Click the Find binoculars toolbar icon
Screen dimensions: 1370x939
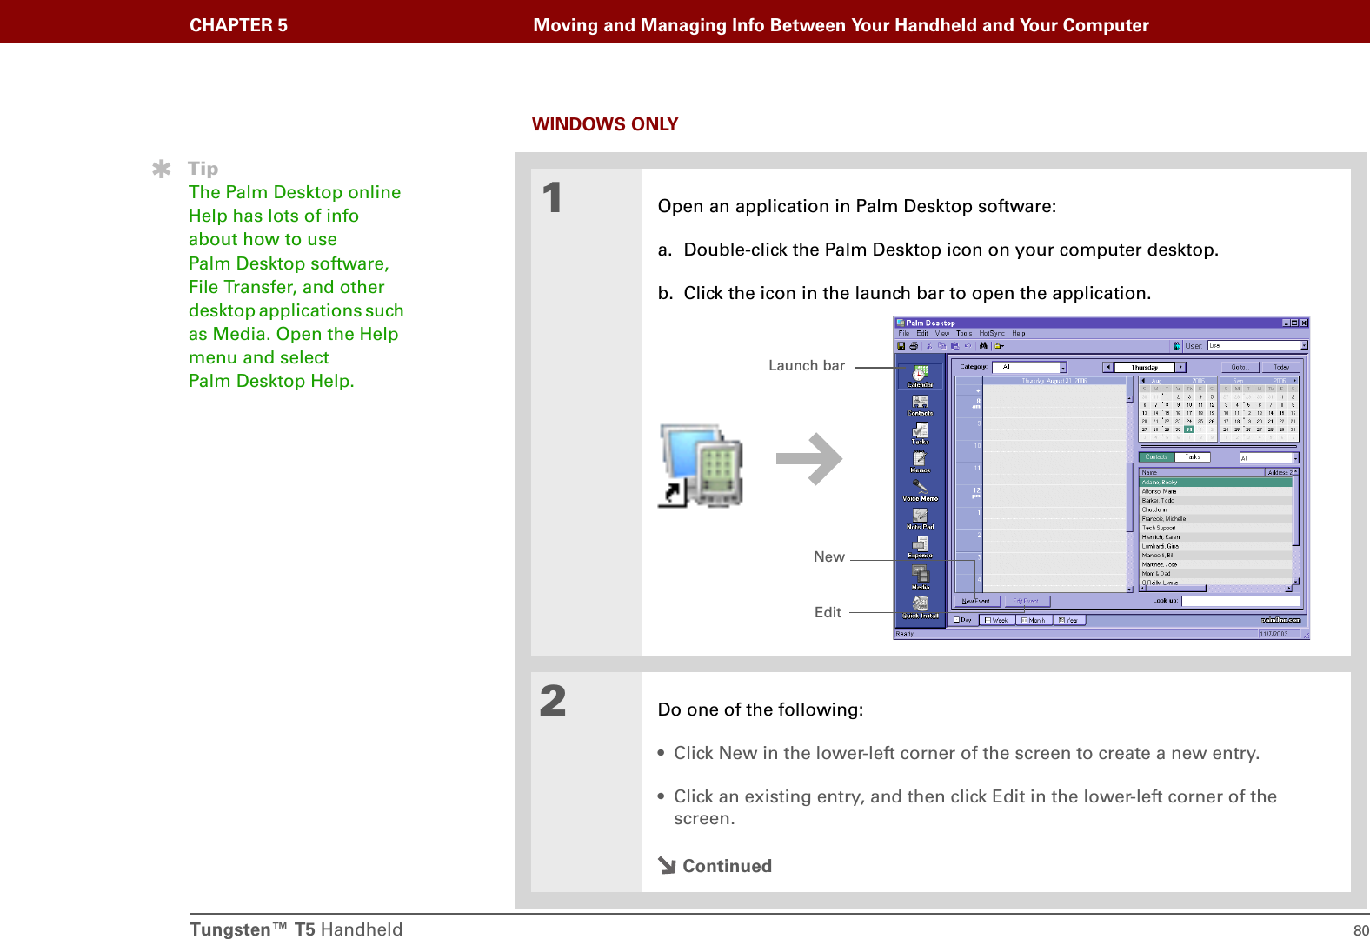(983, 345)
